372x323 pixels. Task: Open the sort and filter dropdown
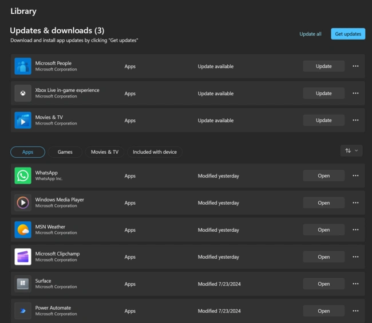click(351, 150)
